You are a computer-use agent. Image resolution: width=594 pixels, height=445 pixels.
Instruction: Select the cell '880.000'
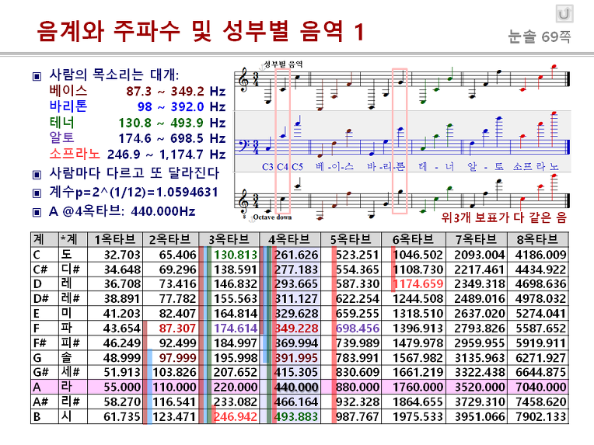pos(351,387)
